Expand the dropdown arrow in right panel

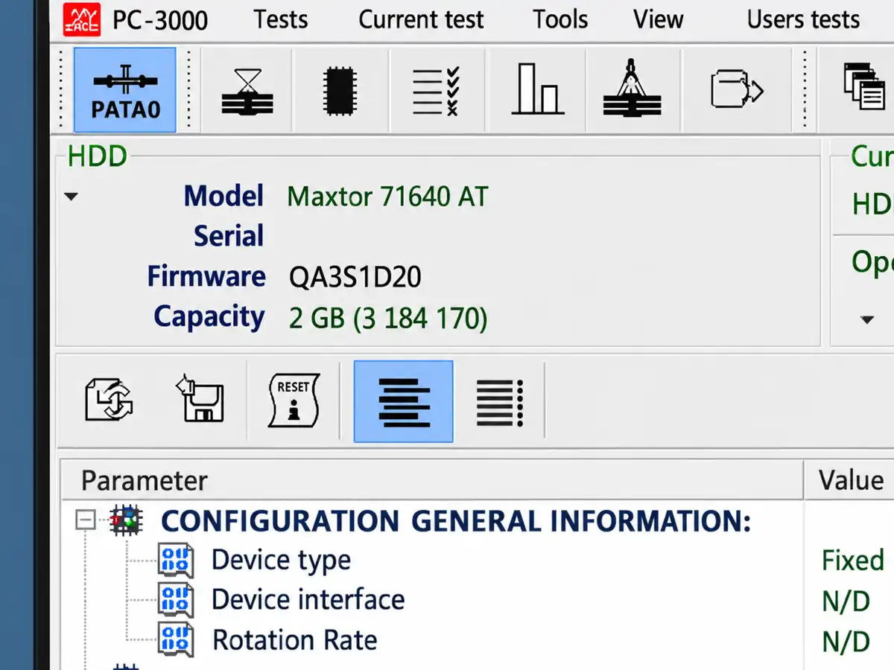pyautogui.click(x=866, y=320)
